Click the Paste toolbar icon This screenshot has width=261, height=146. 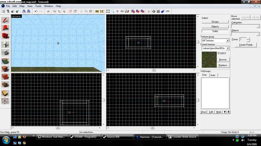pos(91,11)
